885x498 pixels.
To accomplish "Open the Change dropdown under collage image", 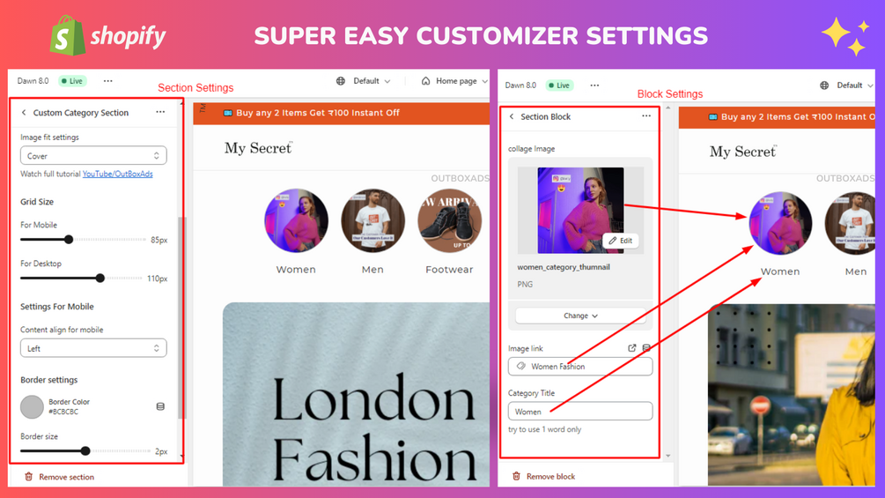I will click(x=580, y=316).
